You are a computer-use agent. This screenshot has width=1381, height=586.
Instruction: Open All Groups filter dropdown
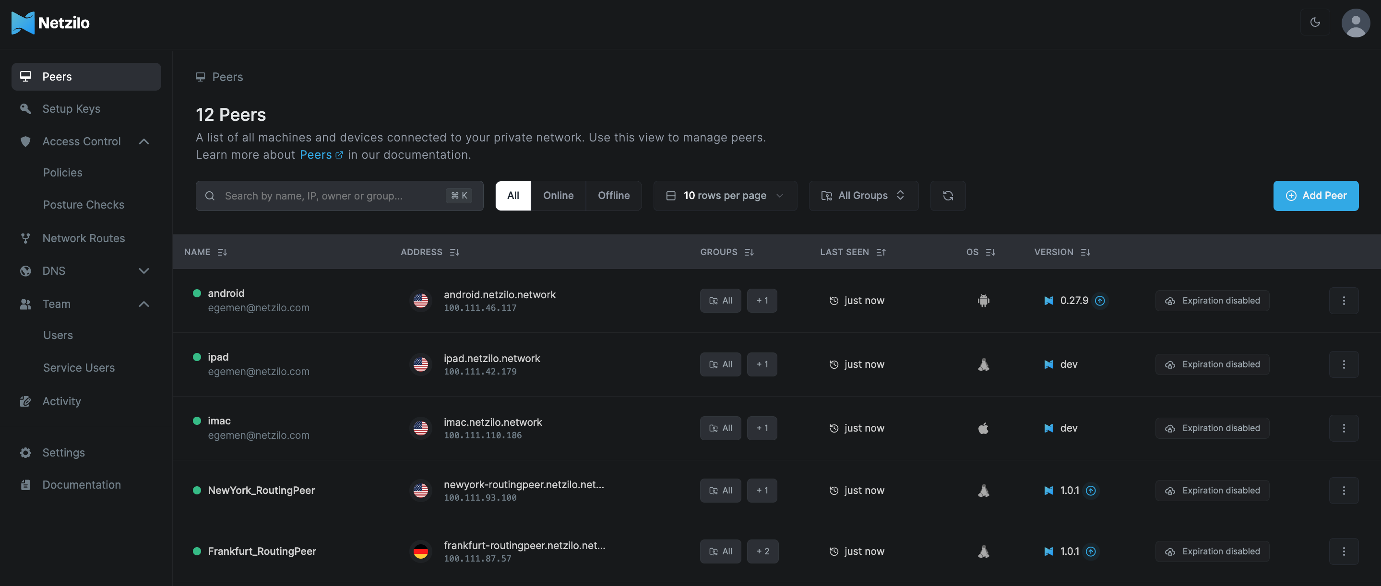coord(863,196)
